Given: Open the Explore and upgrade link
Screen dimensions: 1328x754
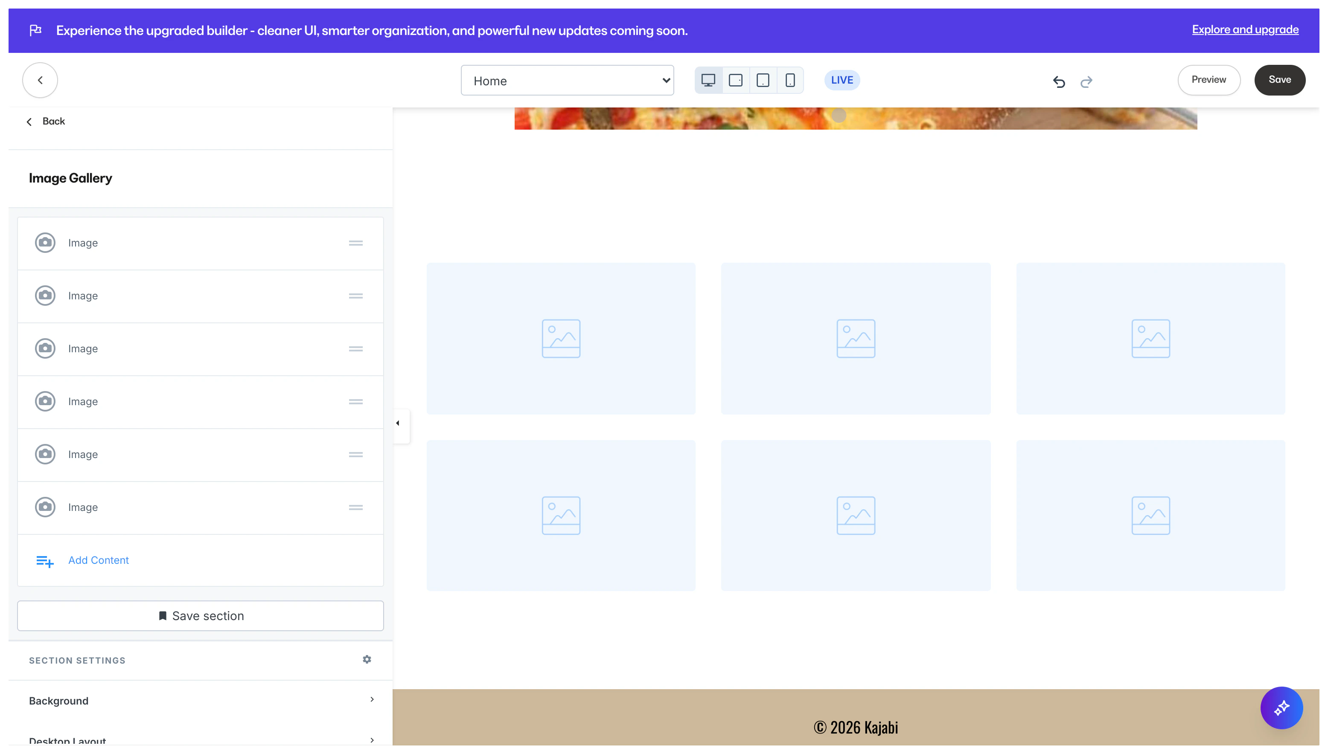Looking at the screenshot, I should pyautogui.click(x=1245, y=29).
